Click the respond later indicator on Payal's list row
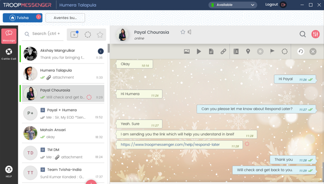The height and width of the screenshot is (184, 324). pos(89,97)
